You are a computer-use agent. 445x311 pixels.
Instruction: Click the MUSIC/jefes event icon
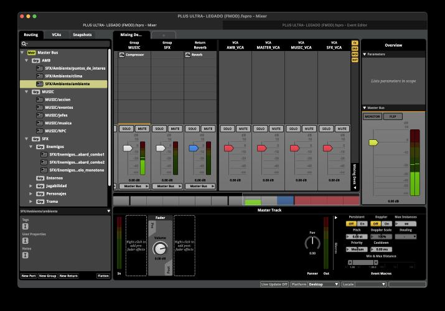pyautogui.click(x=40, y=115)
